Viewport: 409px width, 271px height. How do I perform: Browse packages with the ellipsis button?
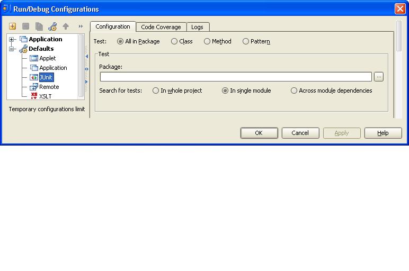(379, 77)
